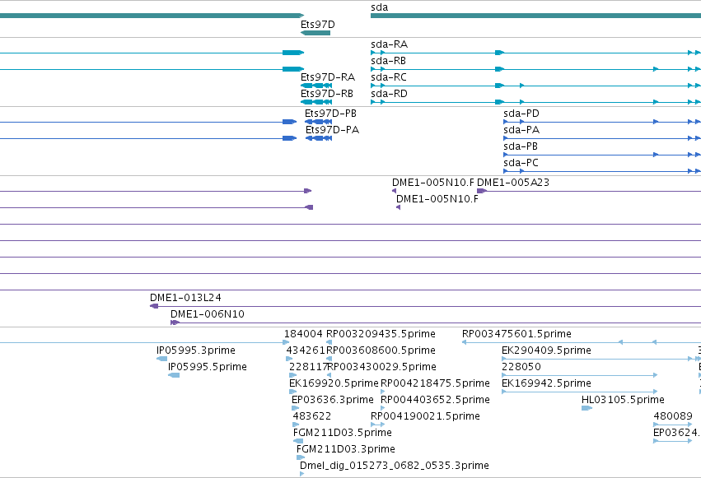Select the FGM211D03.3prime label
The height and width of the screenshot is (478, 701).
[x=346, y=449]
